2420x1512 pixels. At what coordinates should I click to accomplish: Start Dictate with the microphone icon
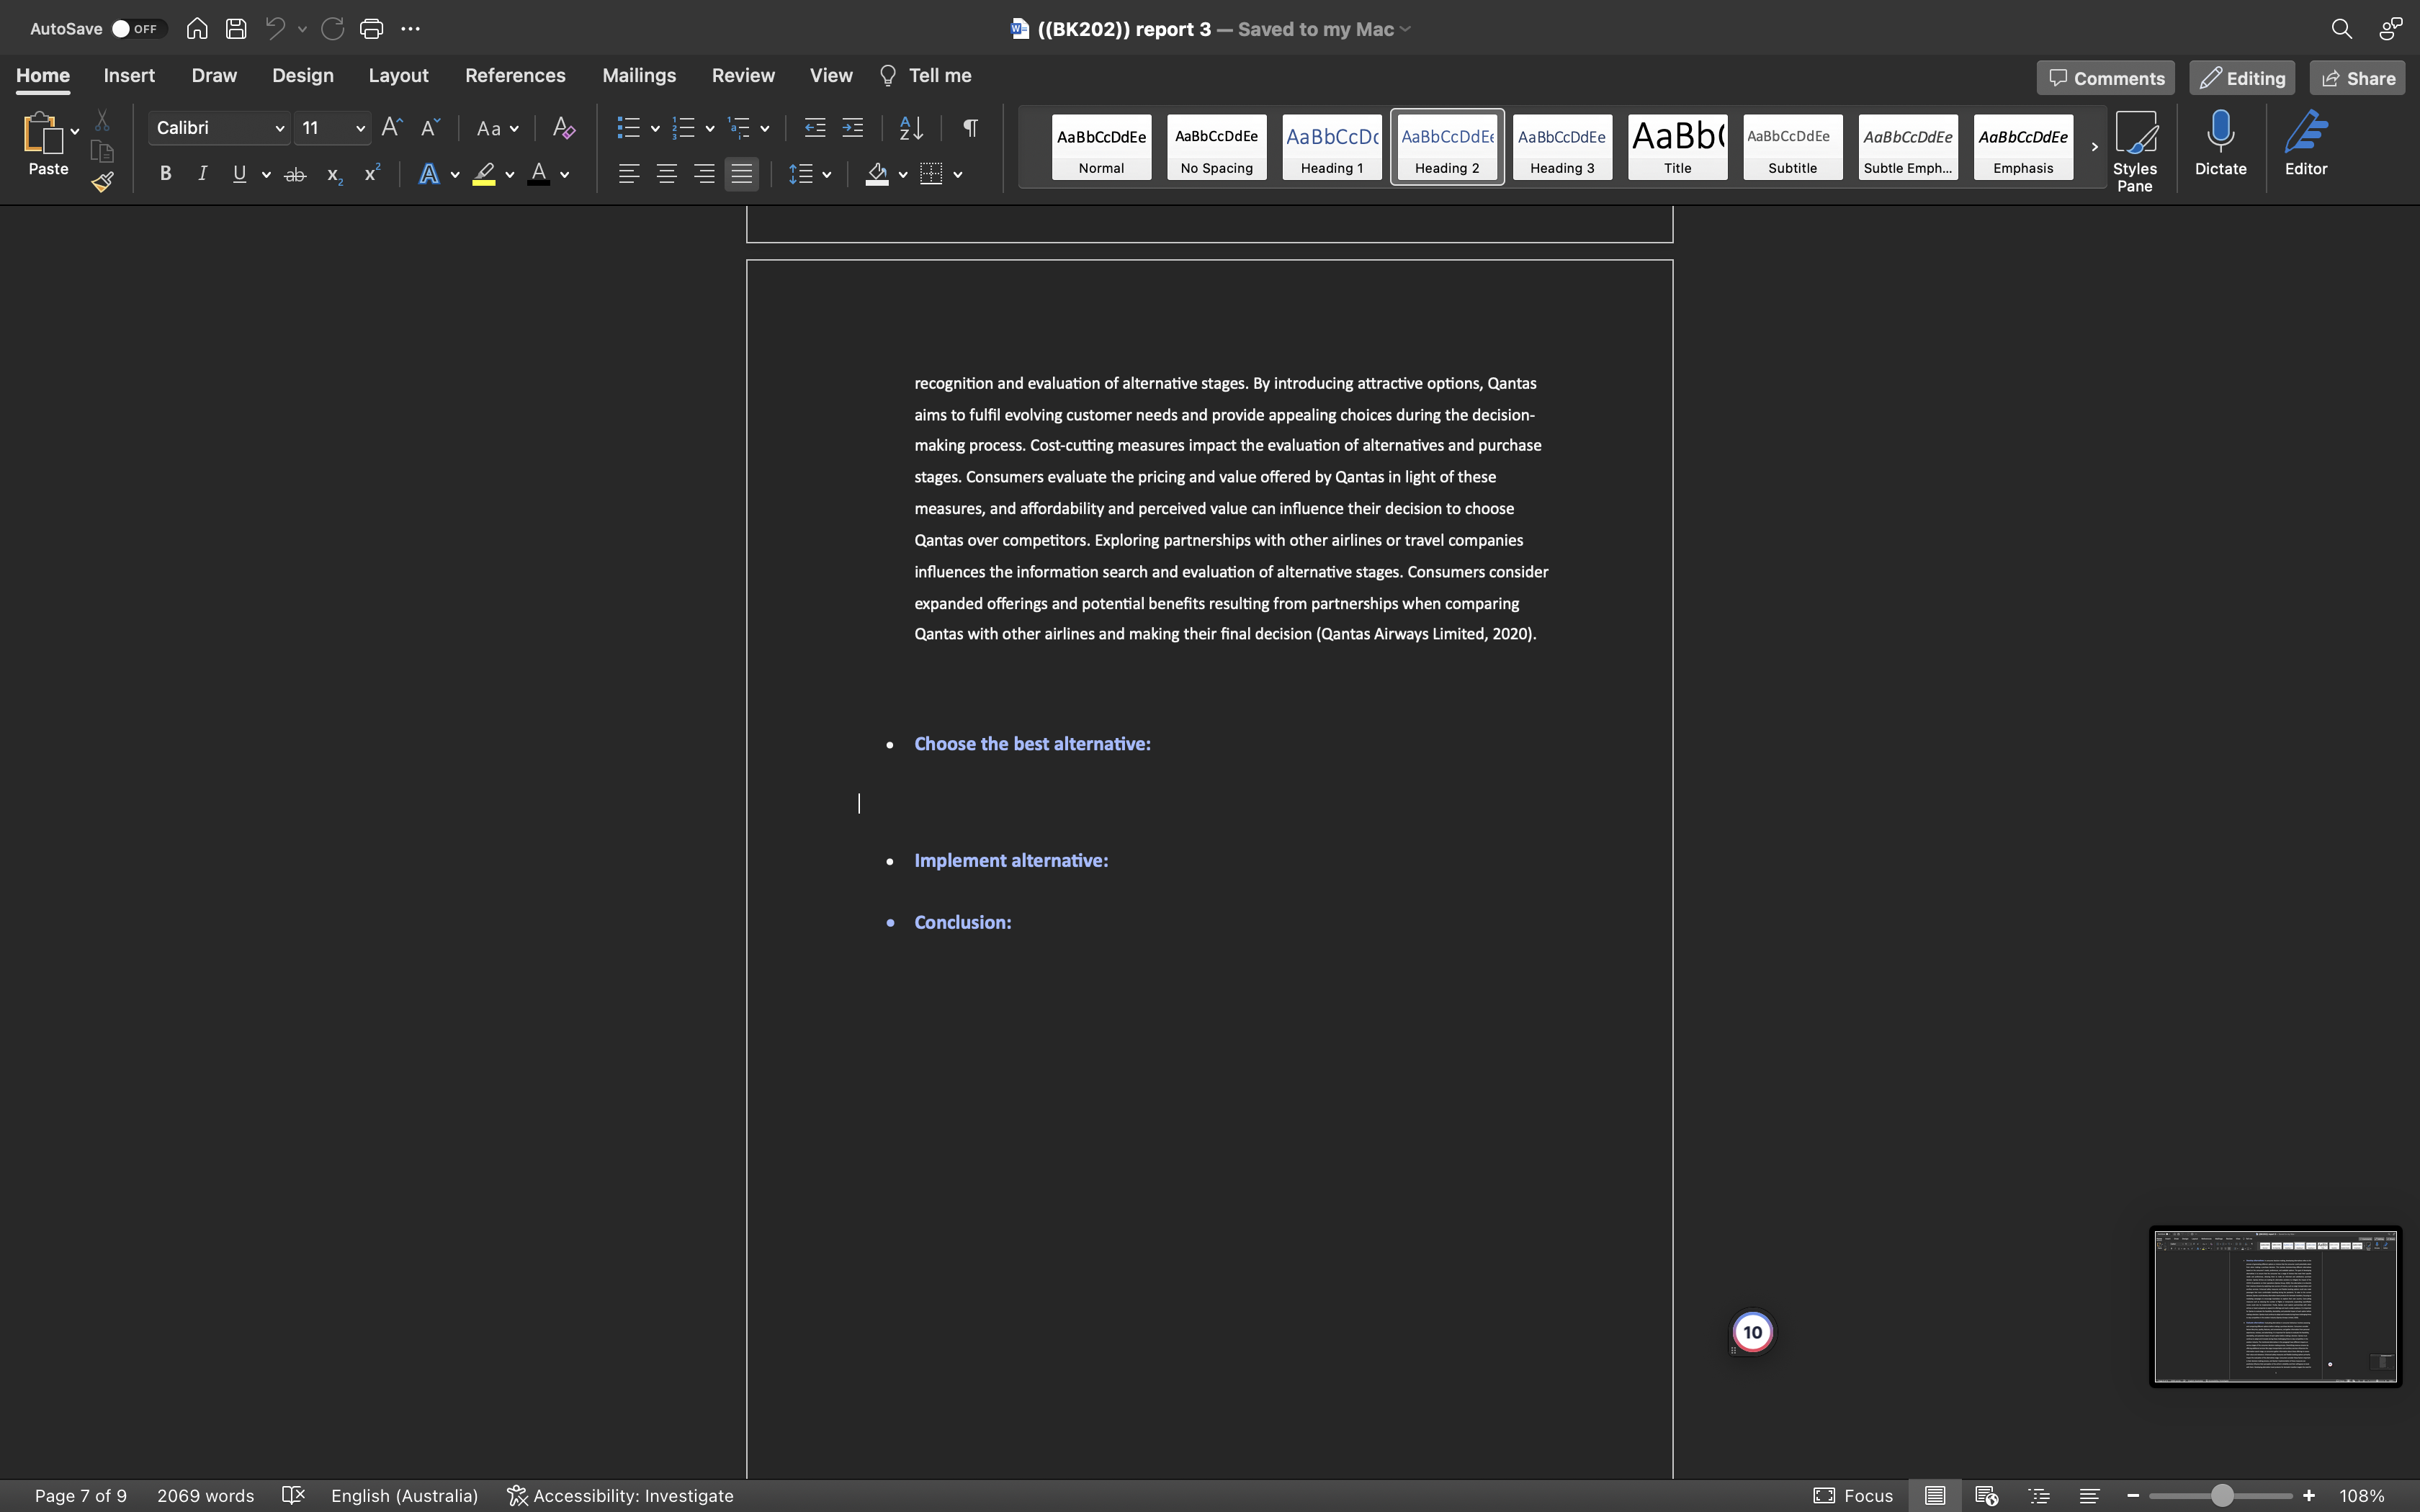coord(2221,144)
